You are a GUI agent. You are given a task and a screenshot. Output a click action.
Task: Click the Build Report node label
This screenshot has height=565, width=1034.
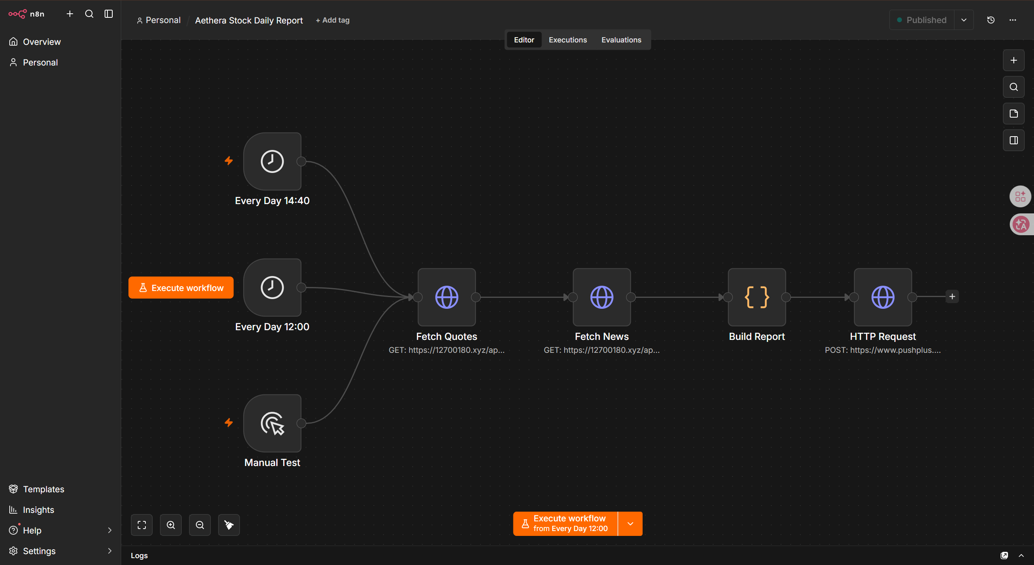tap(757, 336)
